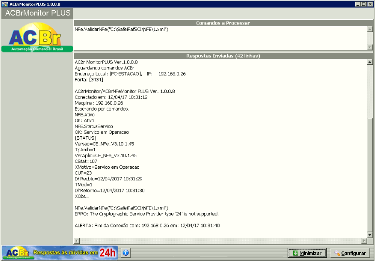Click the 'OK: Ativo' line
375x261 pixels.
(x=84, y=121)
